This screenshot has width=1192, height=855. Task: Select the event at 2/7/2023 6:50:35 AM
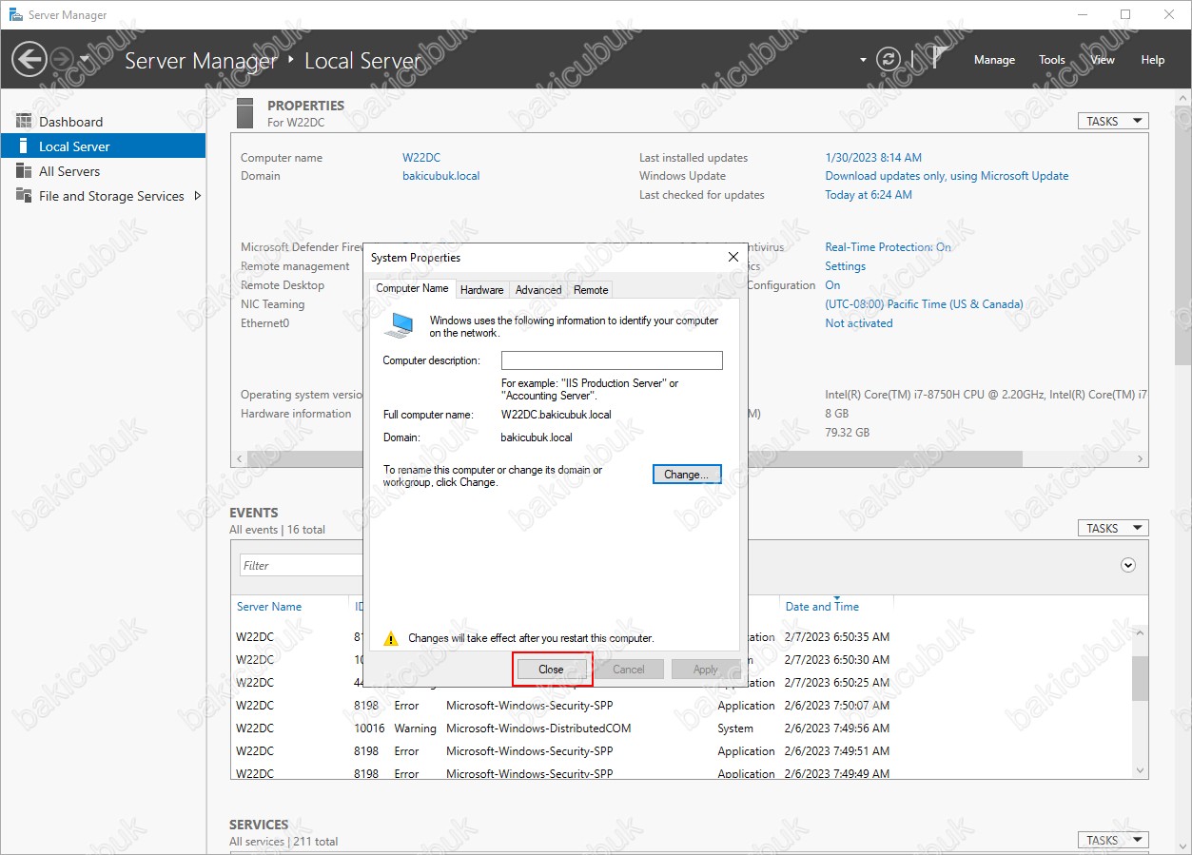[x=681, y=637]
